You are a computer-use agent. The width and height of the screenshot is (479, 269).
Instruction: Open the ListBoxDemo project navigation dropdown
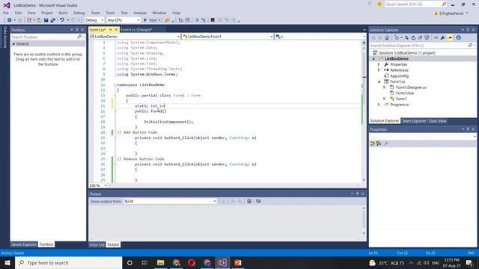[135, 37]
